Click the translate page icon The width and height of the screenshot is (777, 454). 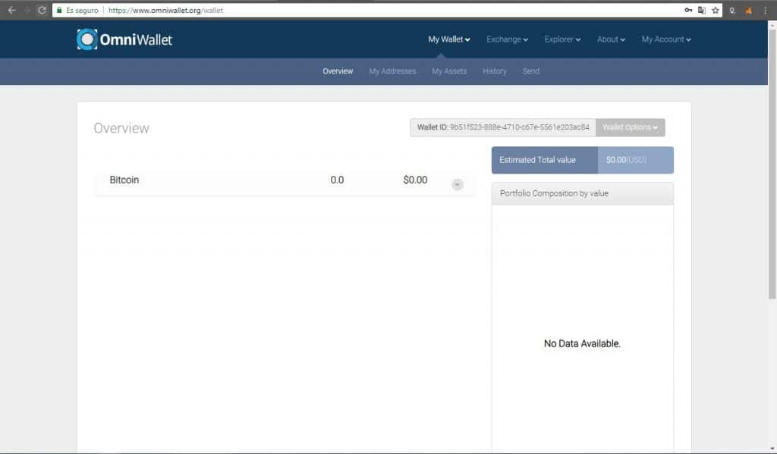pos(702,10)
